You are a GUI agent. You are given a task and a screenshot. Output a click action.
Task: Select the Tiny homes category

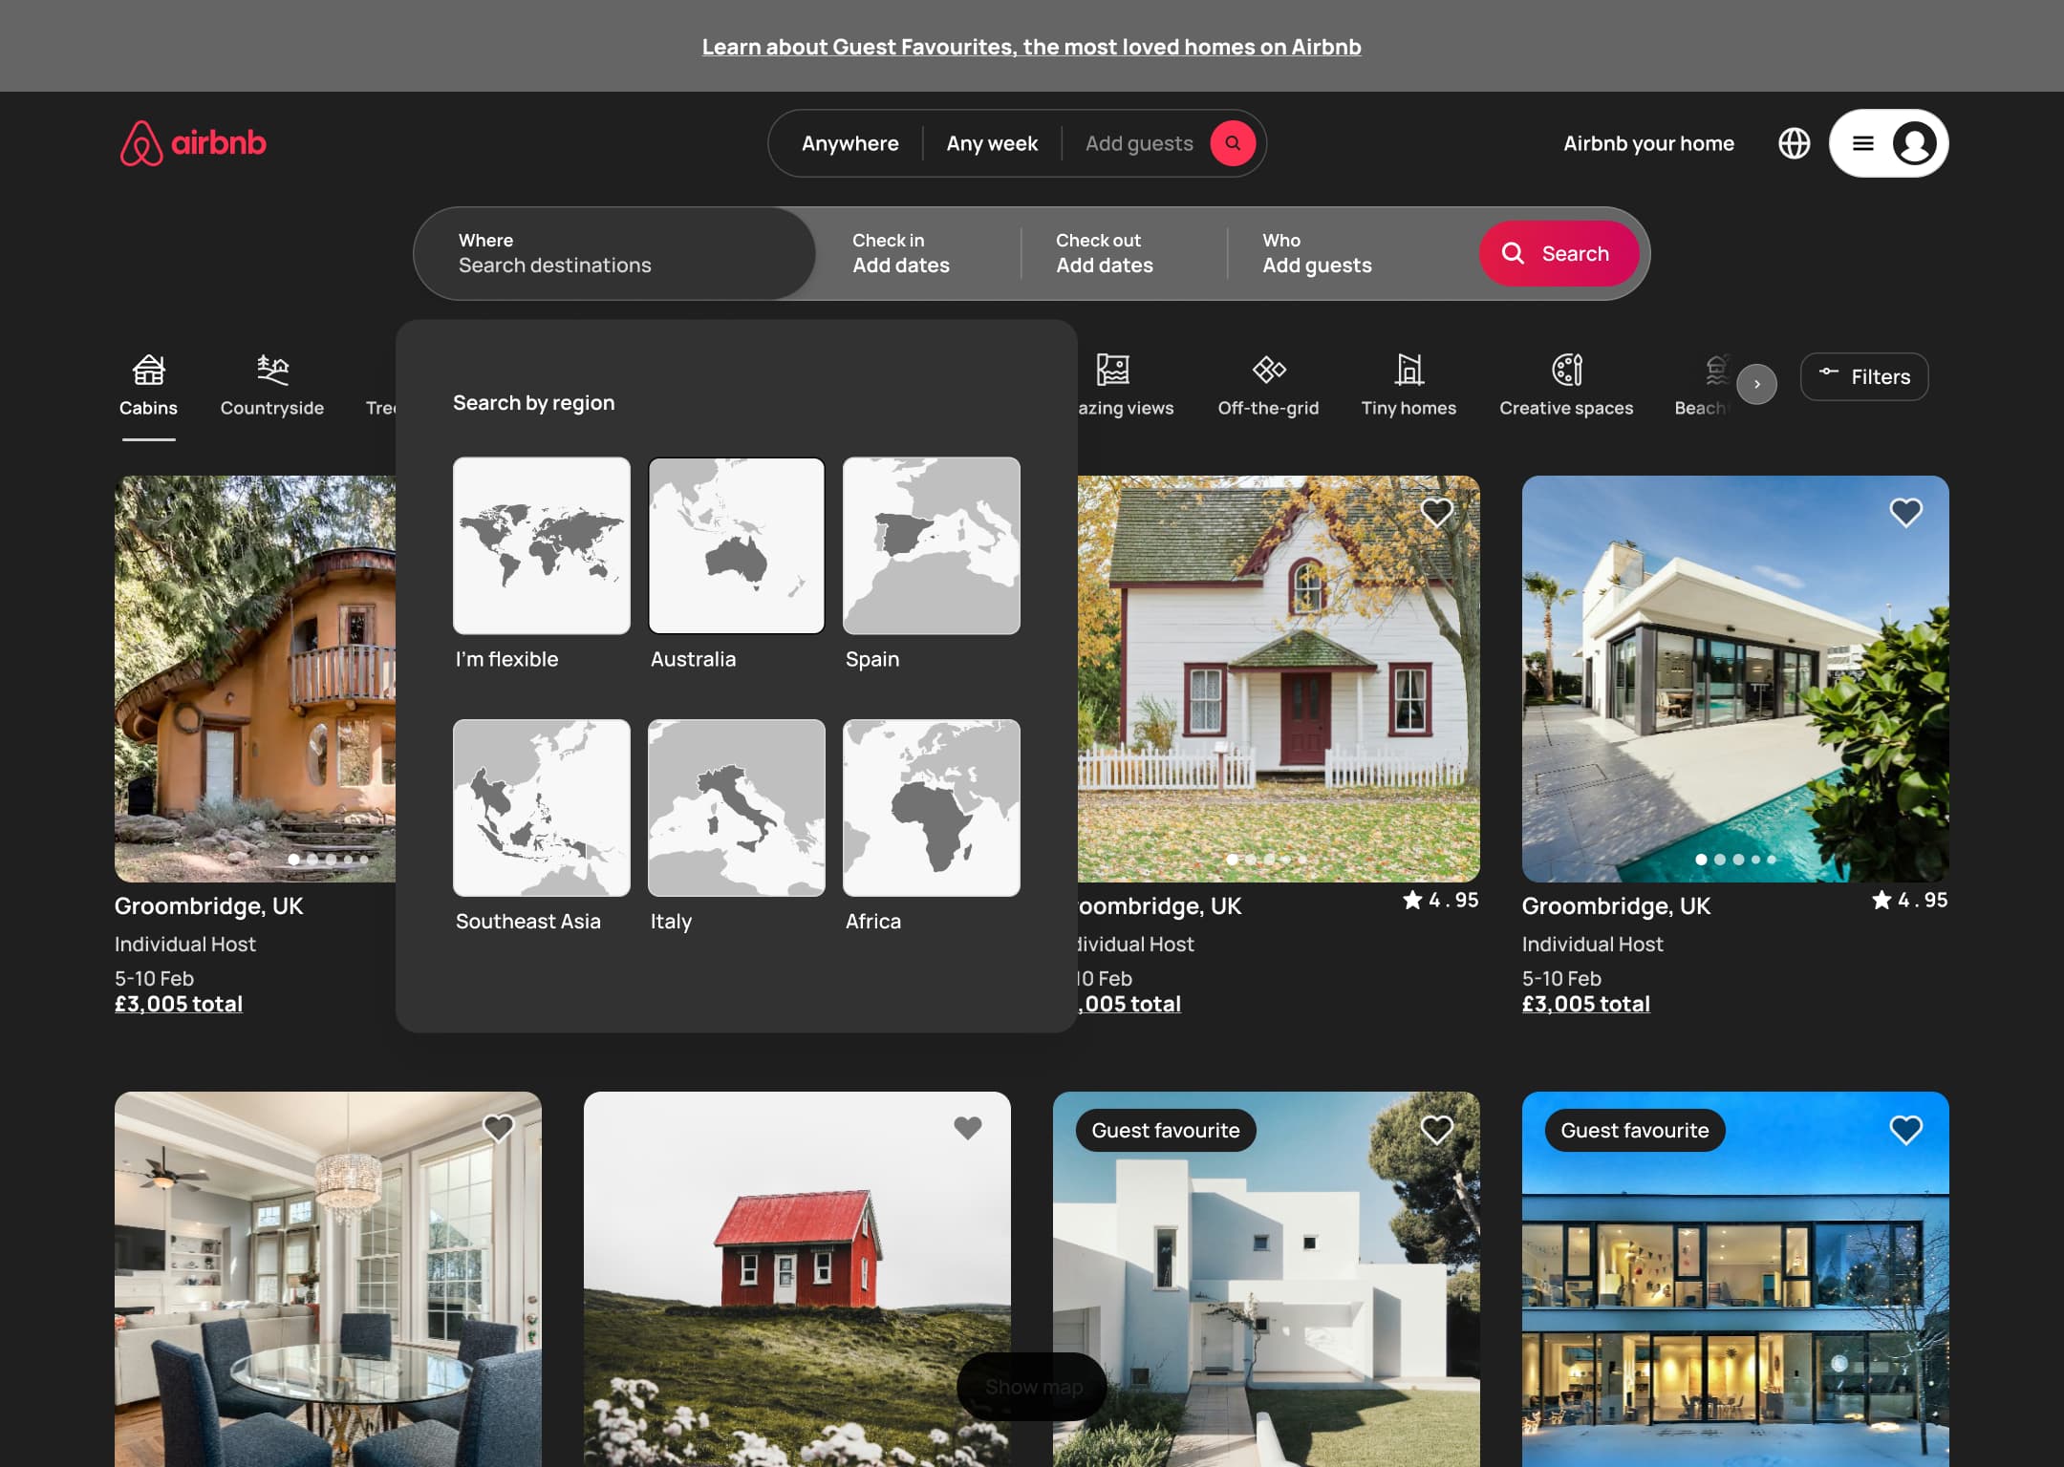(1408, 386)
